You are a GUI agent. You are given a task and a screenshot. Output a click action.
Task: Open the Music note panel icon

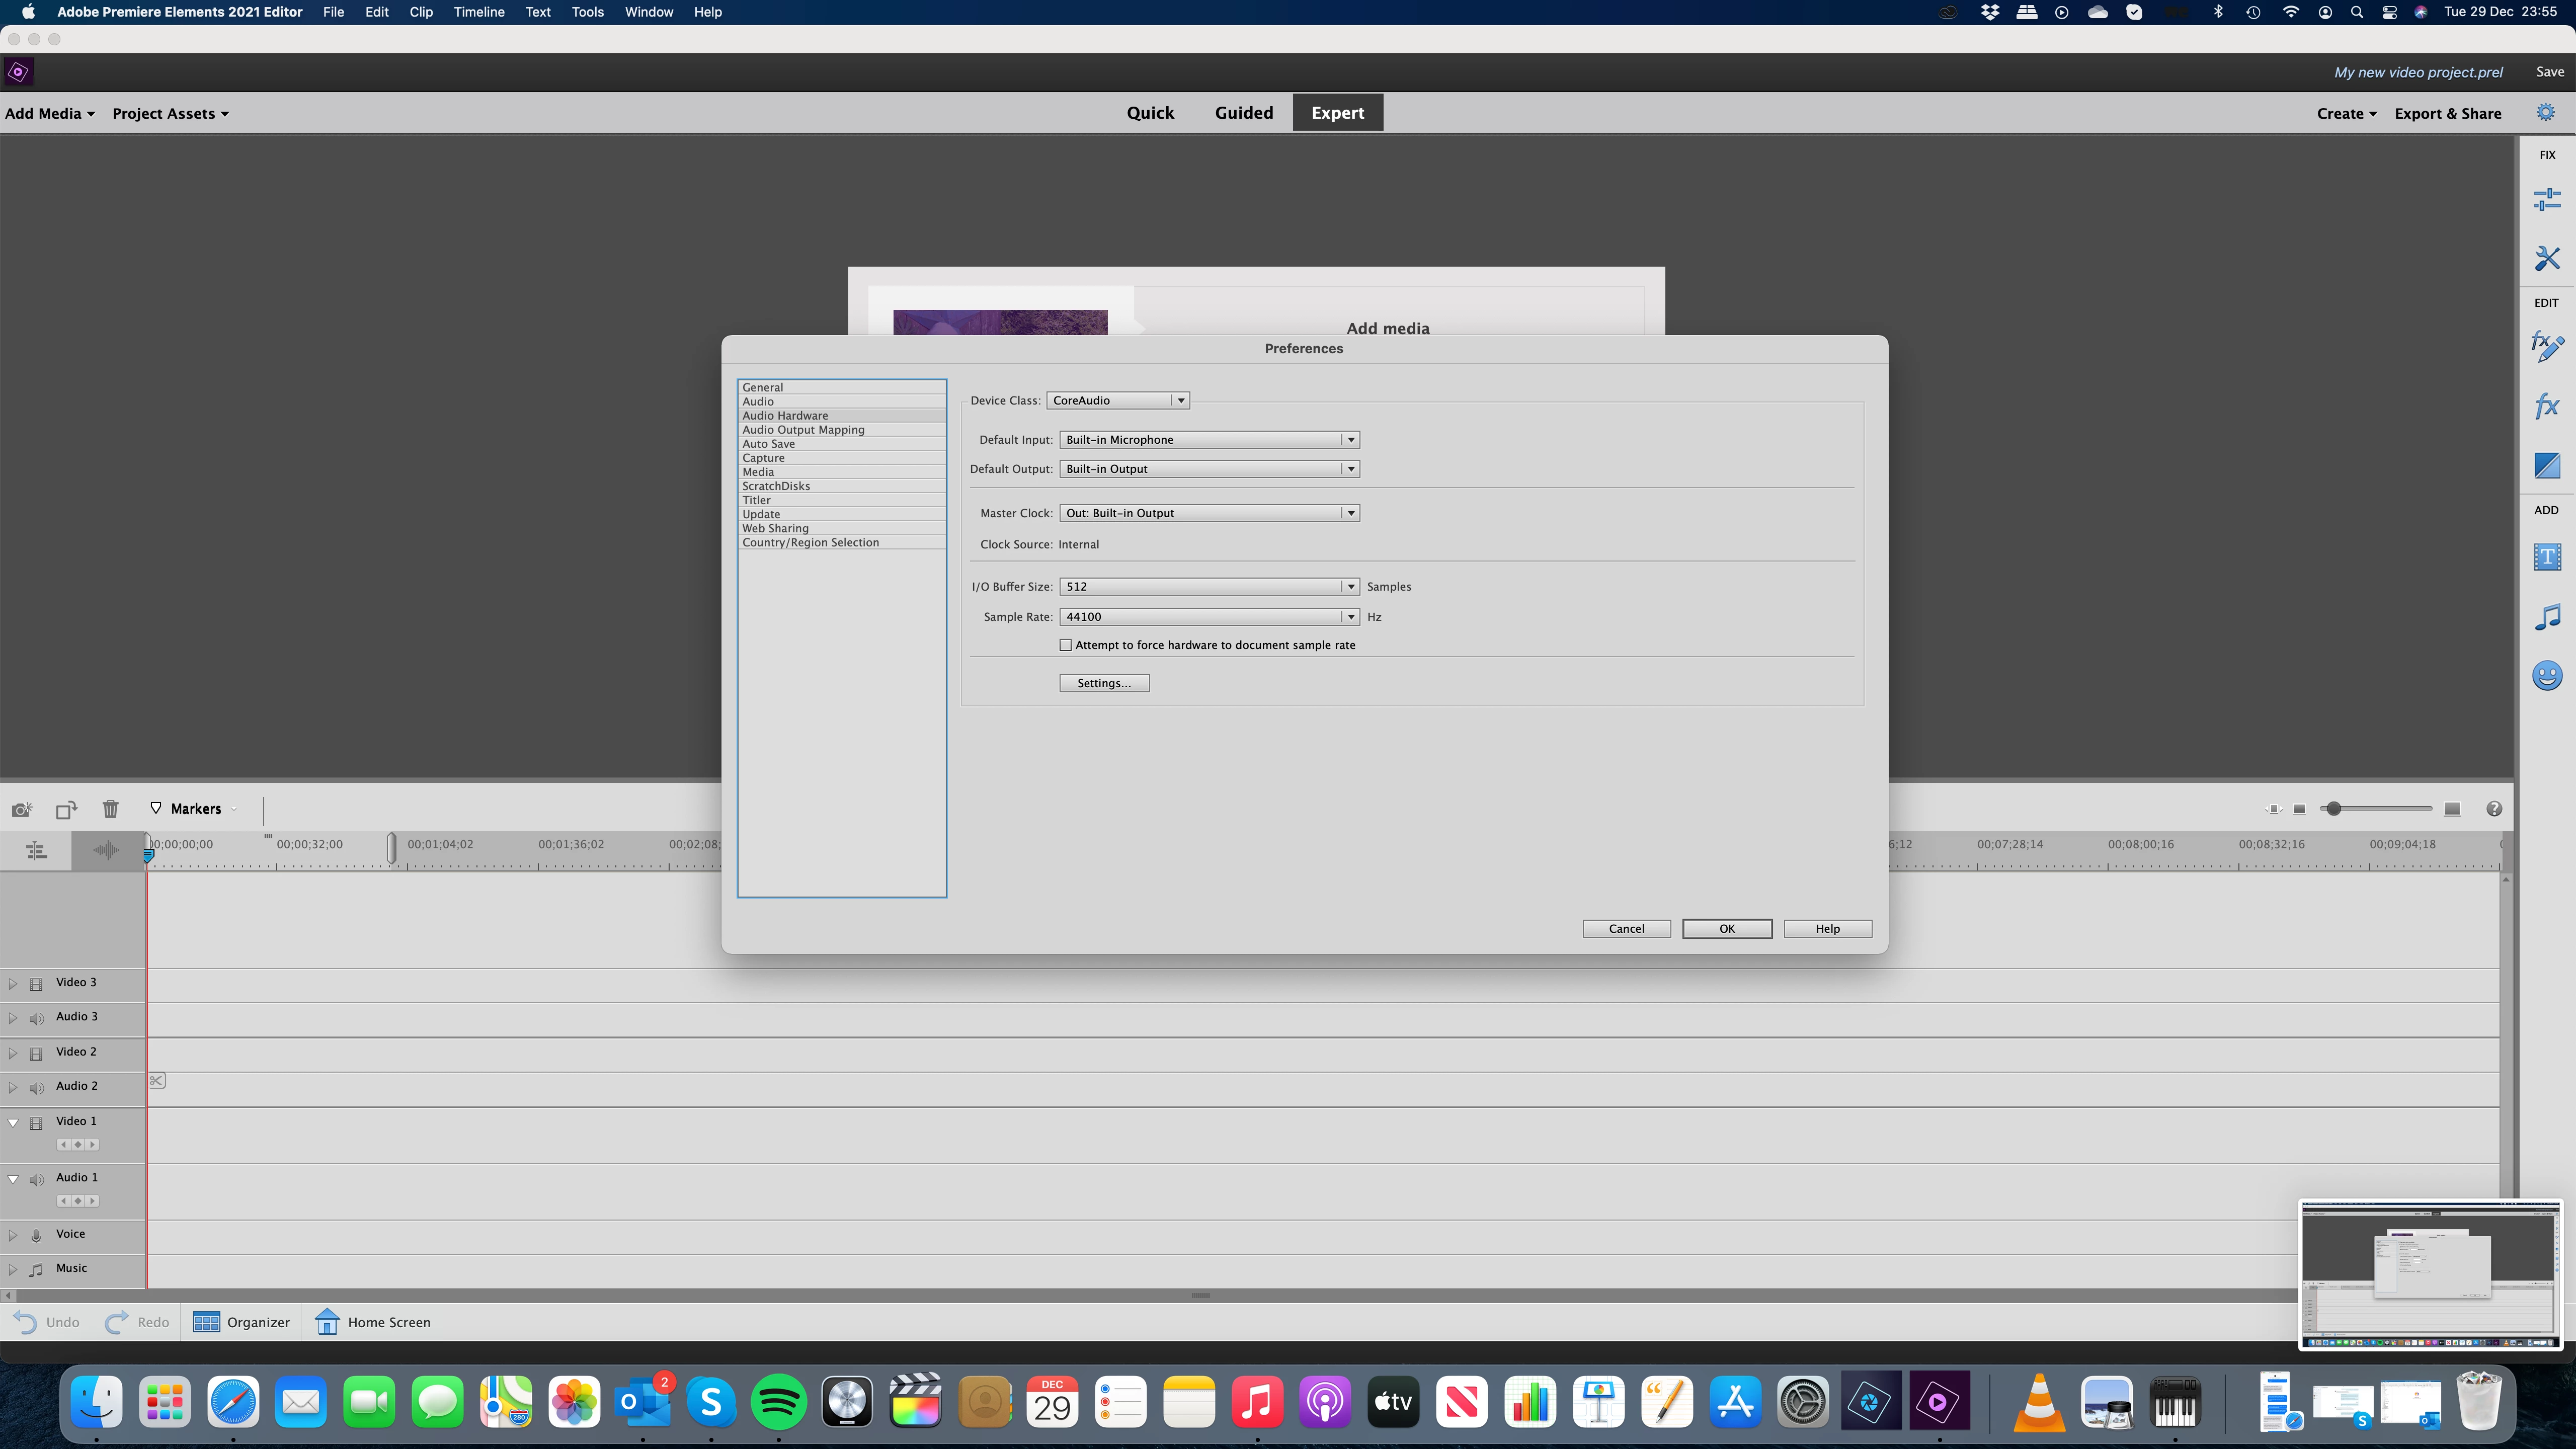tap(2546, 616)
